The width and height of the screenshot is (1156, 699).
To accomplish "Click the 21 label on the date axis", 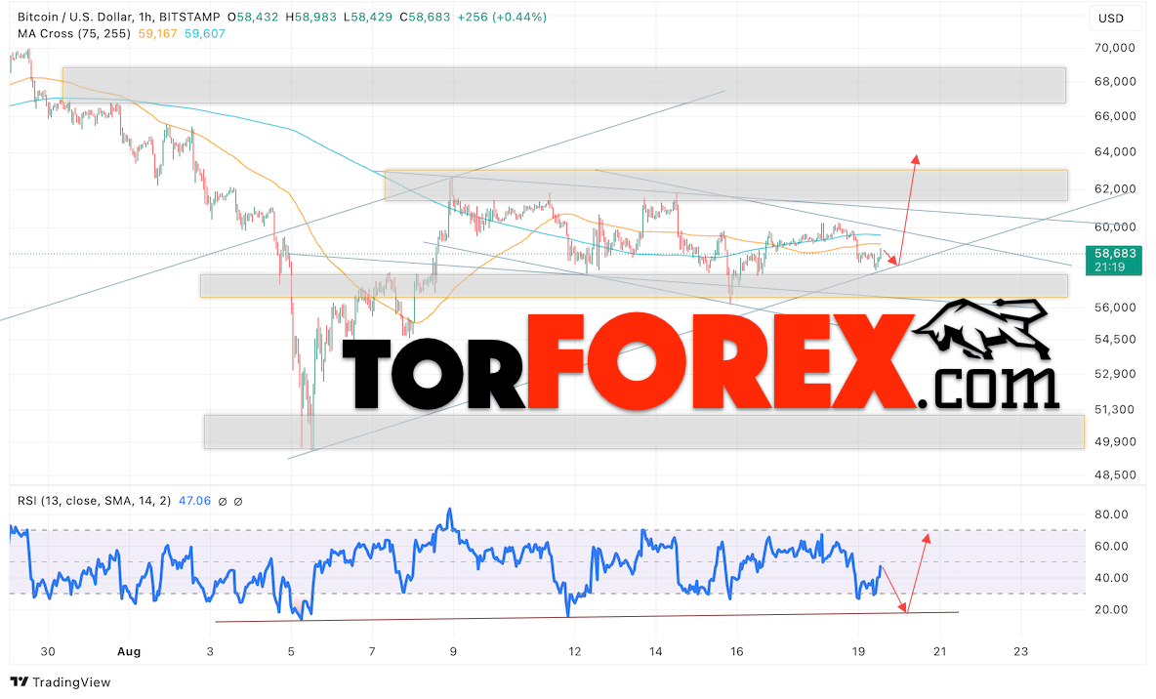I will coord(939,652).
